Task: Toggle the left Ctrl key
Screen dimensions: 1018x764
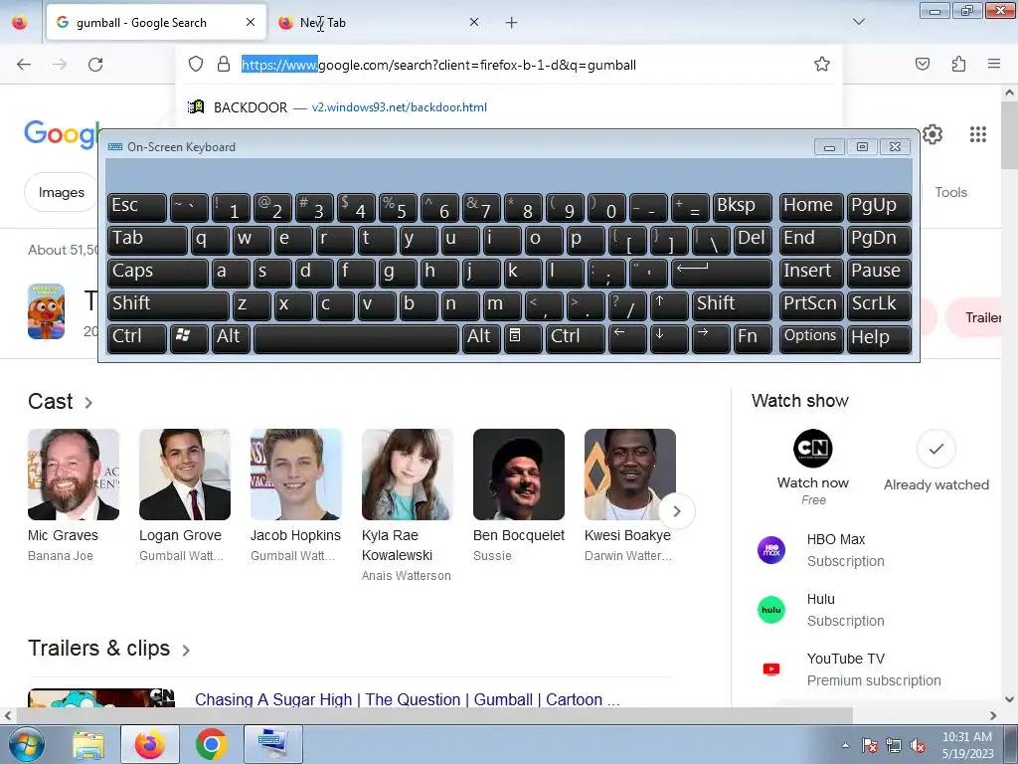Action: [x=137, y=338]
